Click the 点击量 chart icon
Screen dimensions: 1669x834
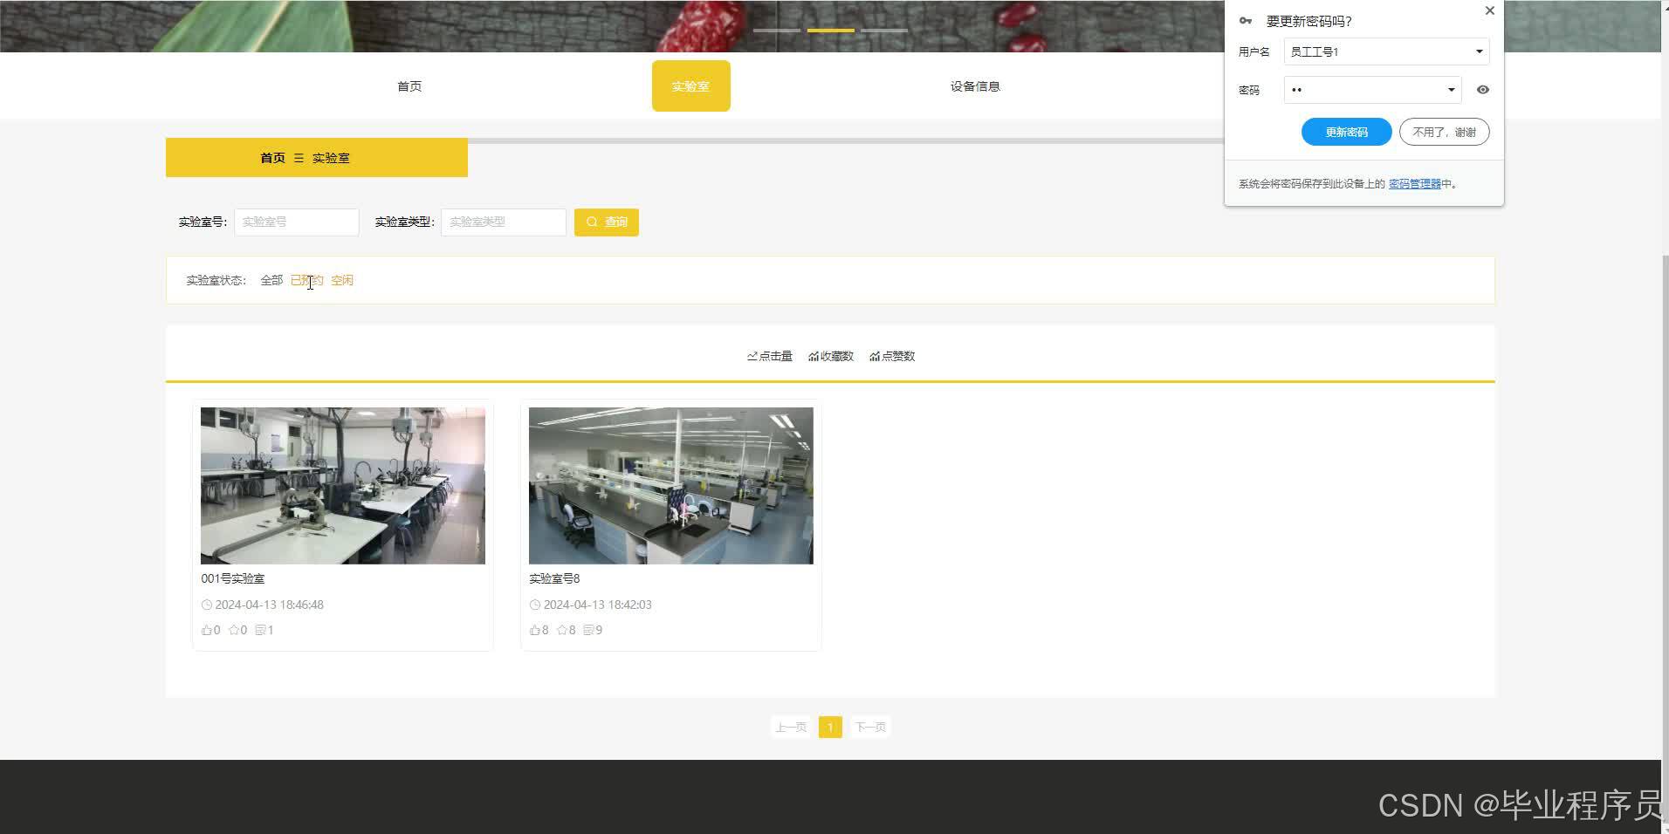click(x=752, y=356)
